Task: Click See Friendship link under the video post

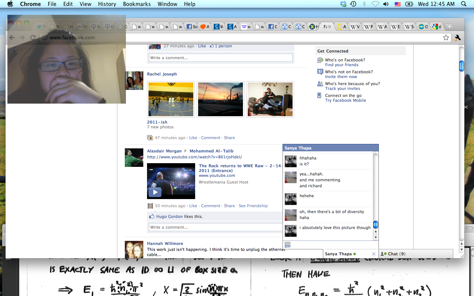Action: [253, 206]
